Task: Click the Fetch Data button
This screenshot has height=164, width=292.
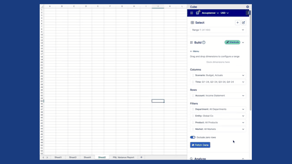Action: (200, 145)
